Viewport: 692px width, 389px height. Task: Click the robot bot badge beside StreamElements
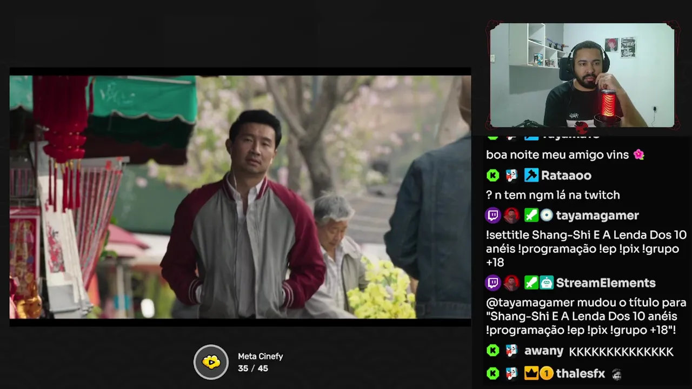click(x=547, y=283)
